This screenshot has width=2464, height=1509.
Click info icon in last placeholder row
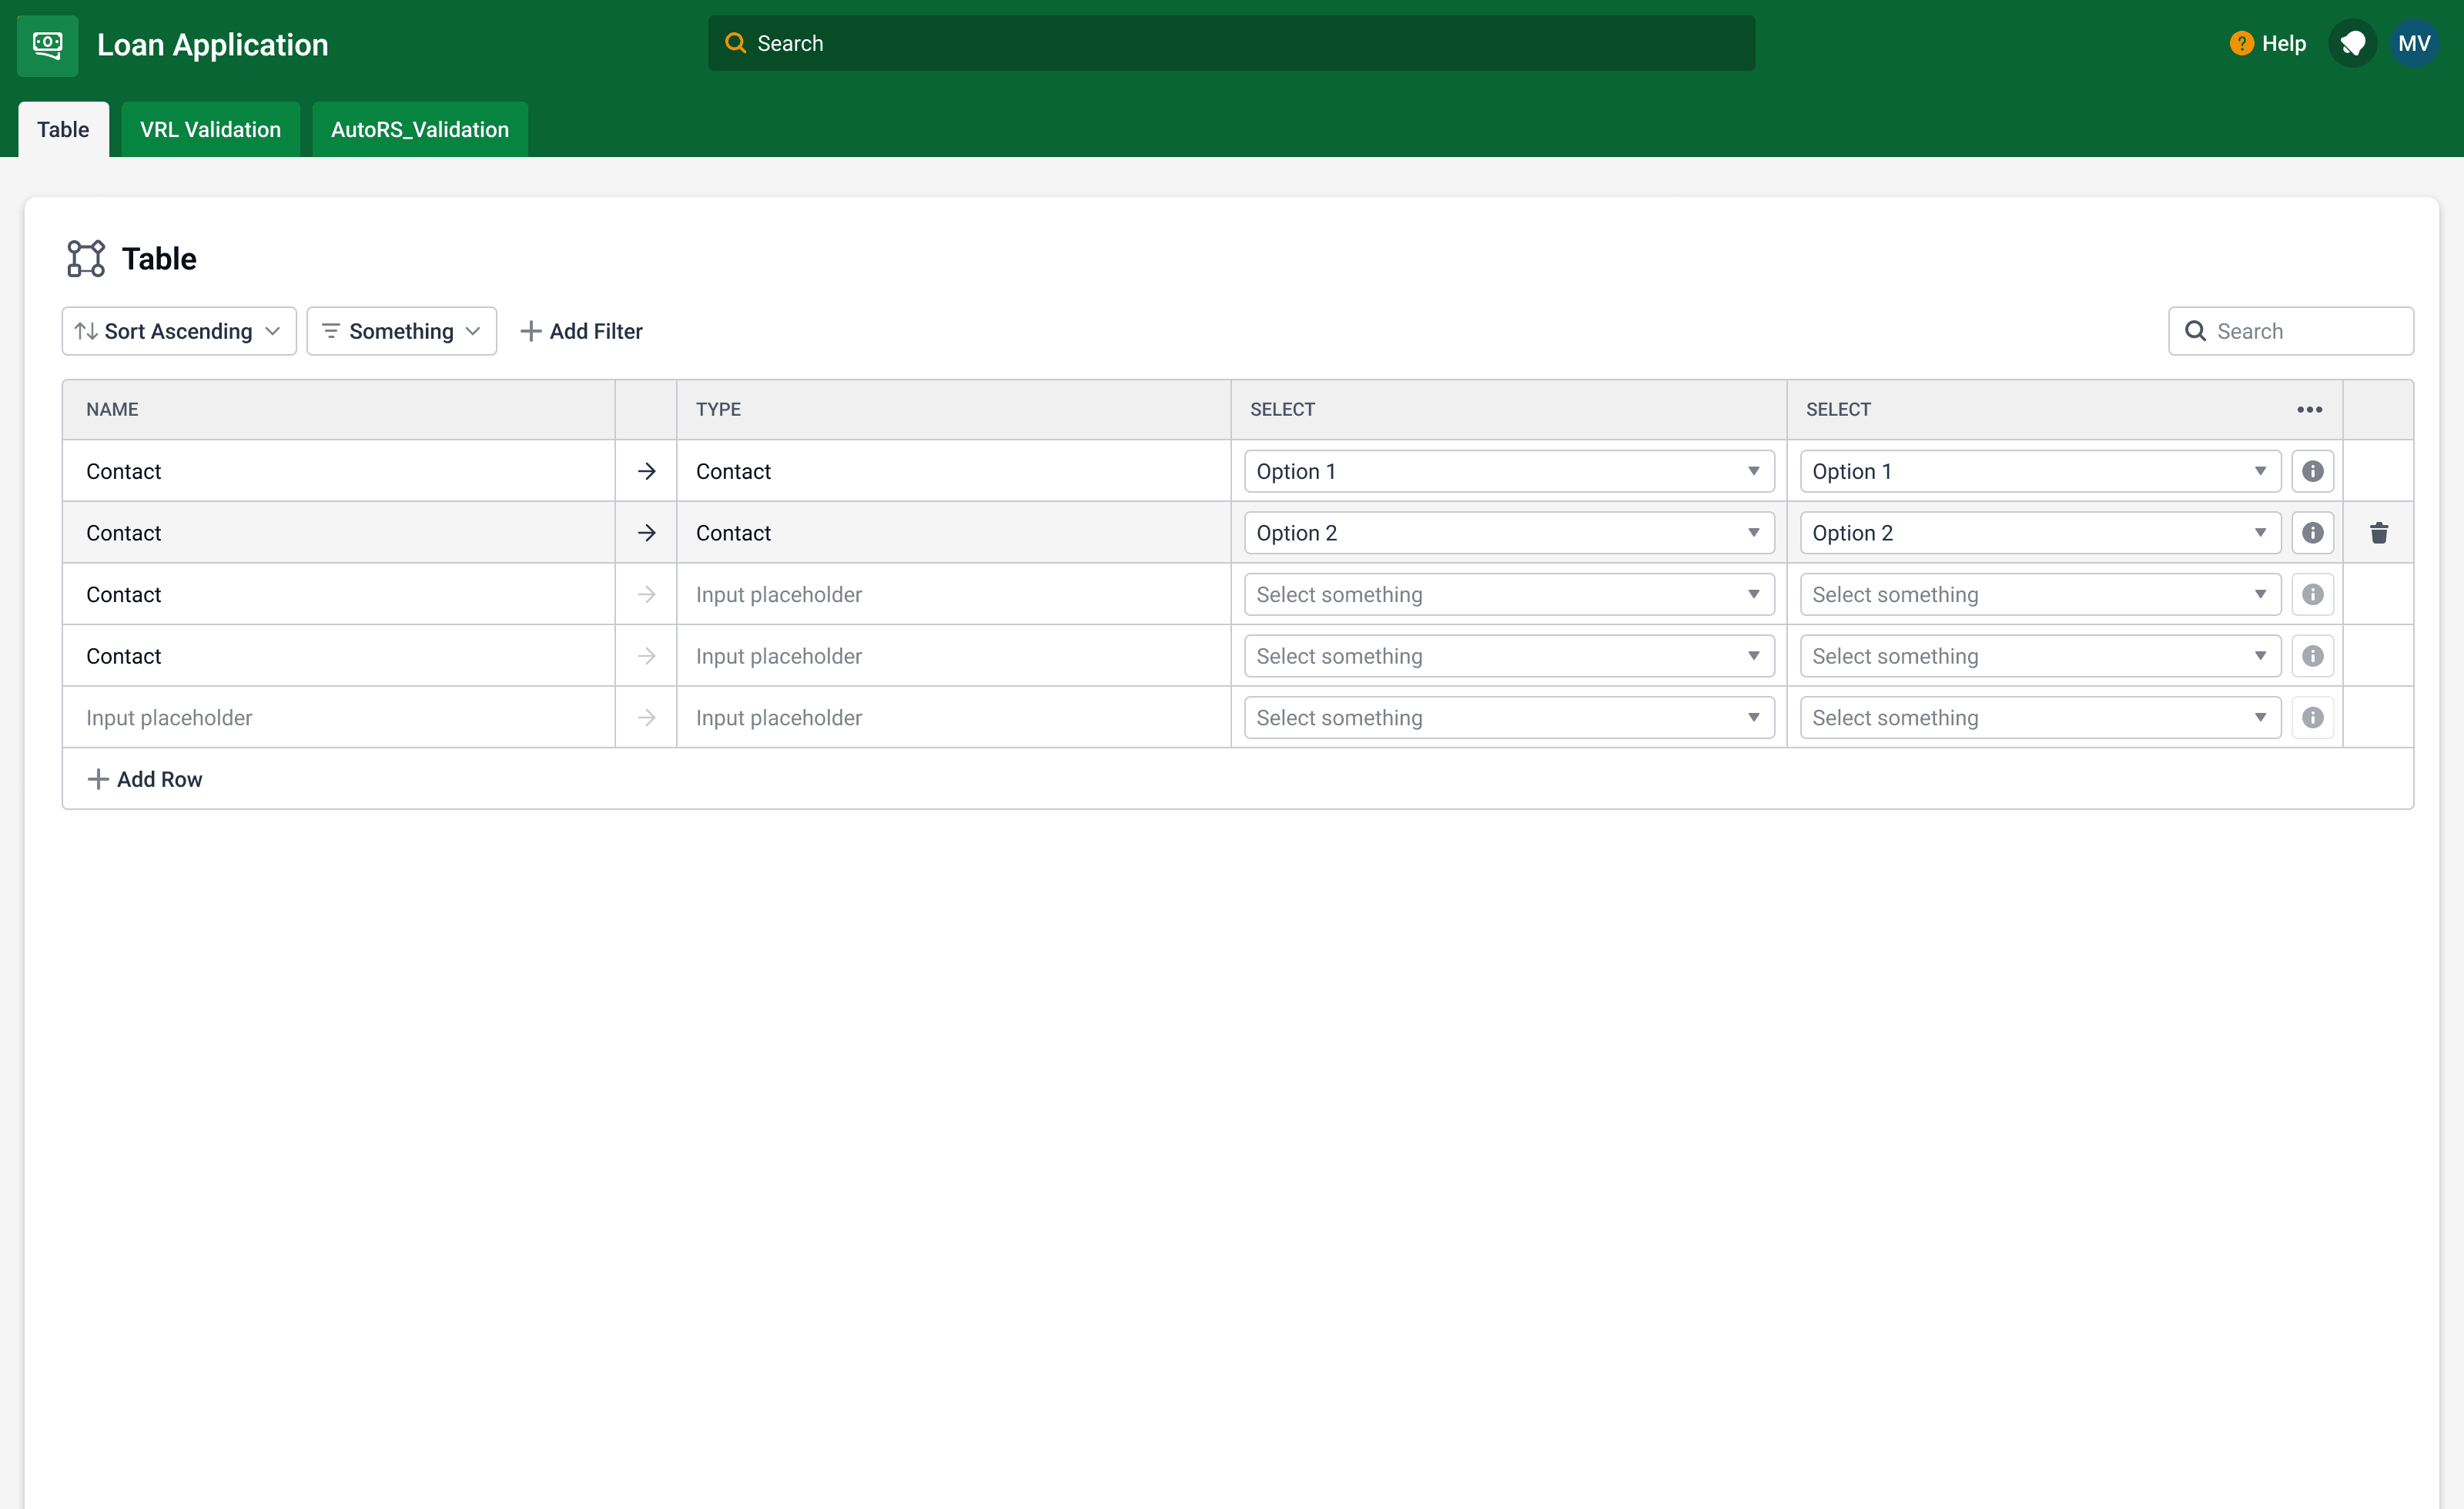tap(2312, 718)
